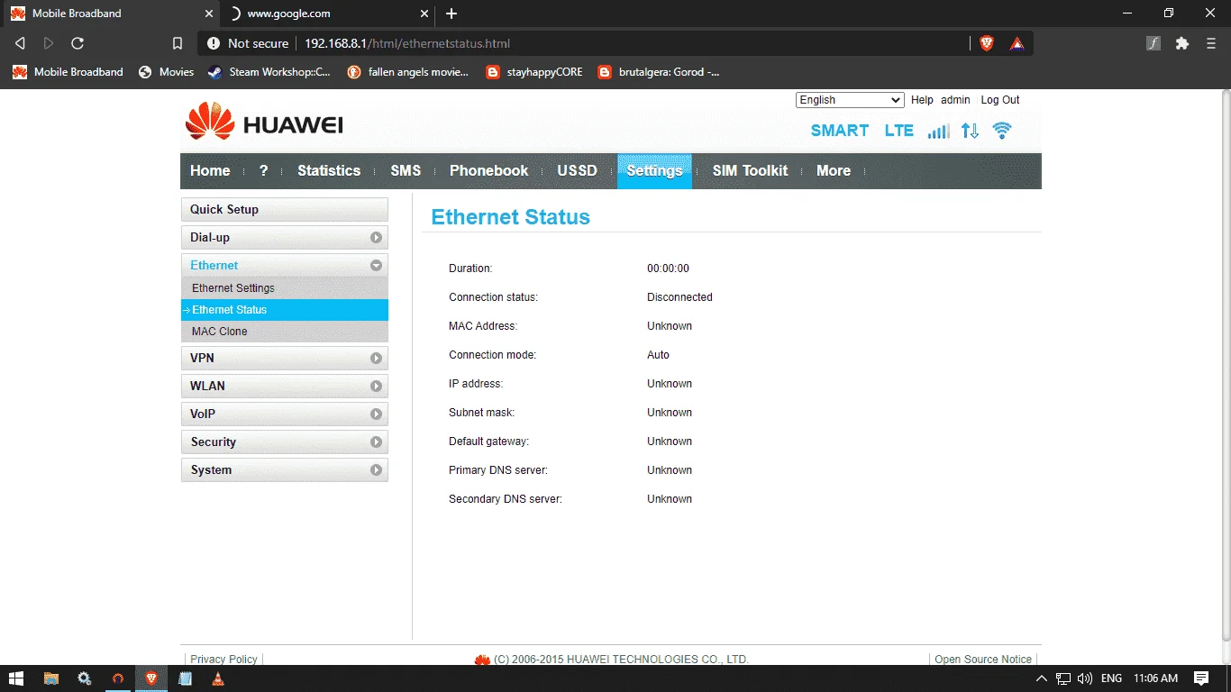
Task: Open the USSD navigation tab
Action: pyautogui.click(x=577, y=171)
